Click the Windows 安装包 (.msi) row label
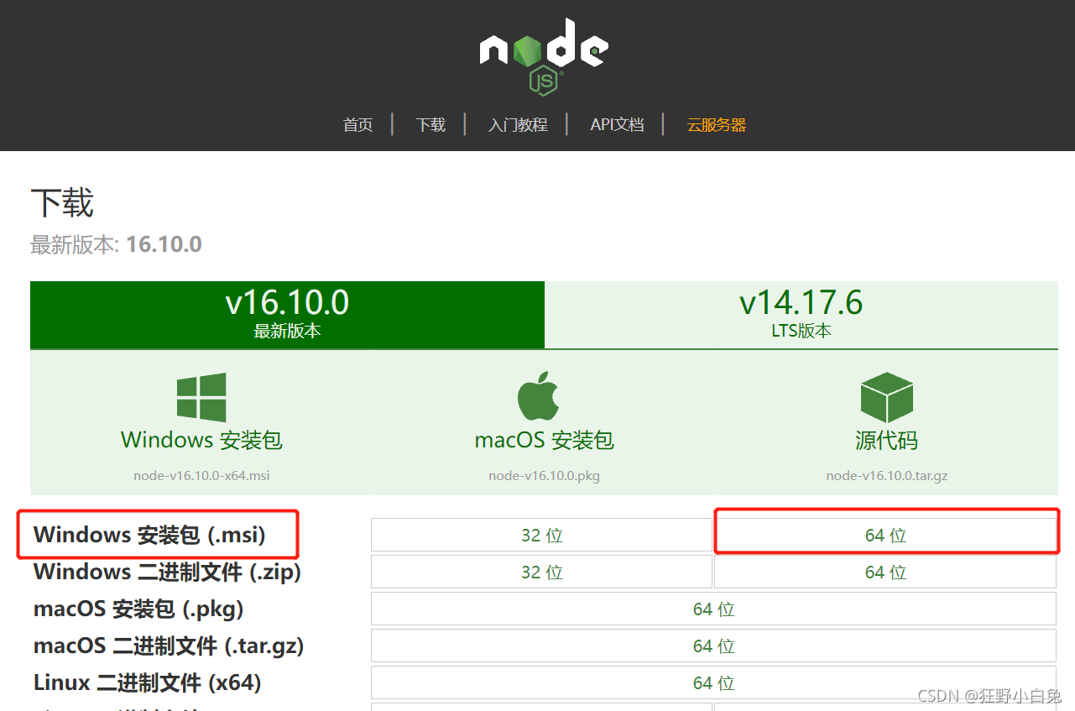 tap(149, 535)
